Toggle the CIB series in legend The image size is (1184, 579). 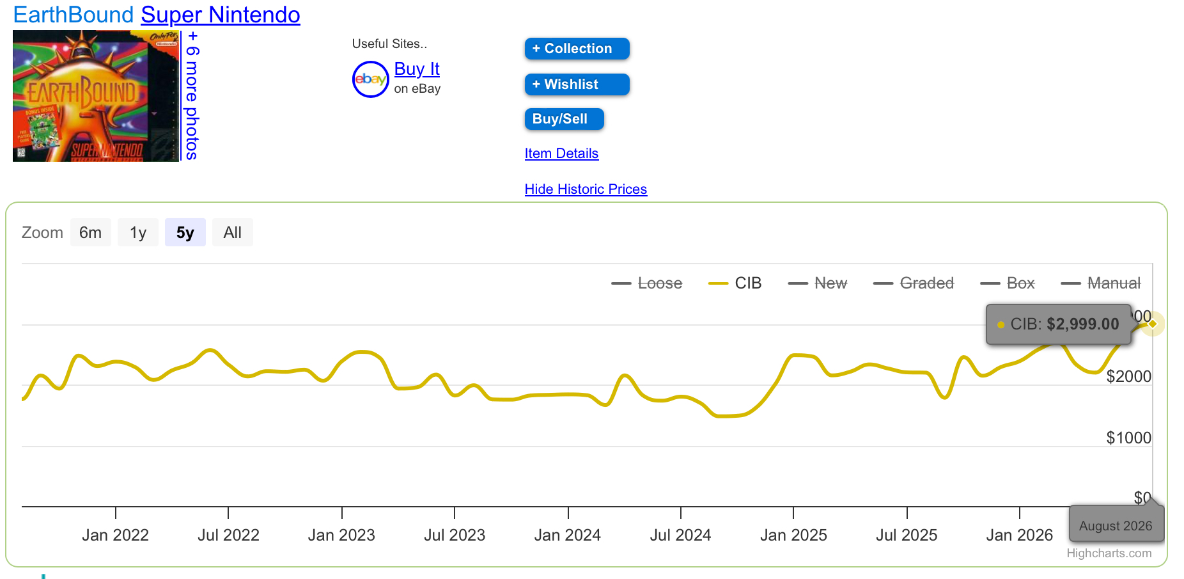click(735, 283)
